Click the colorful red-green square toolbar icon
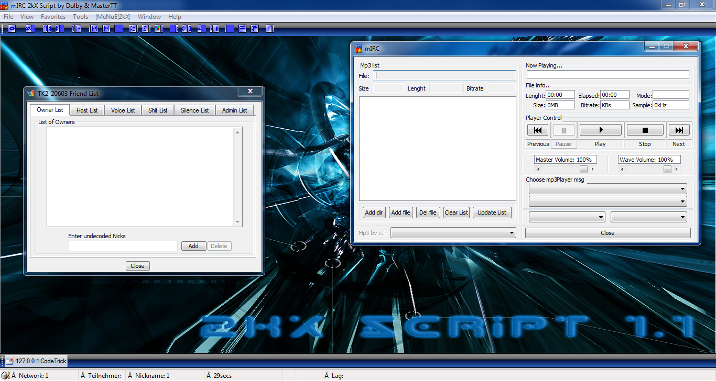The height and width of the screenshot is (381, 716). point(159,29)
